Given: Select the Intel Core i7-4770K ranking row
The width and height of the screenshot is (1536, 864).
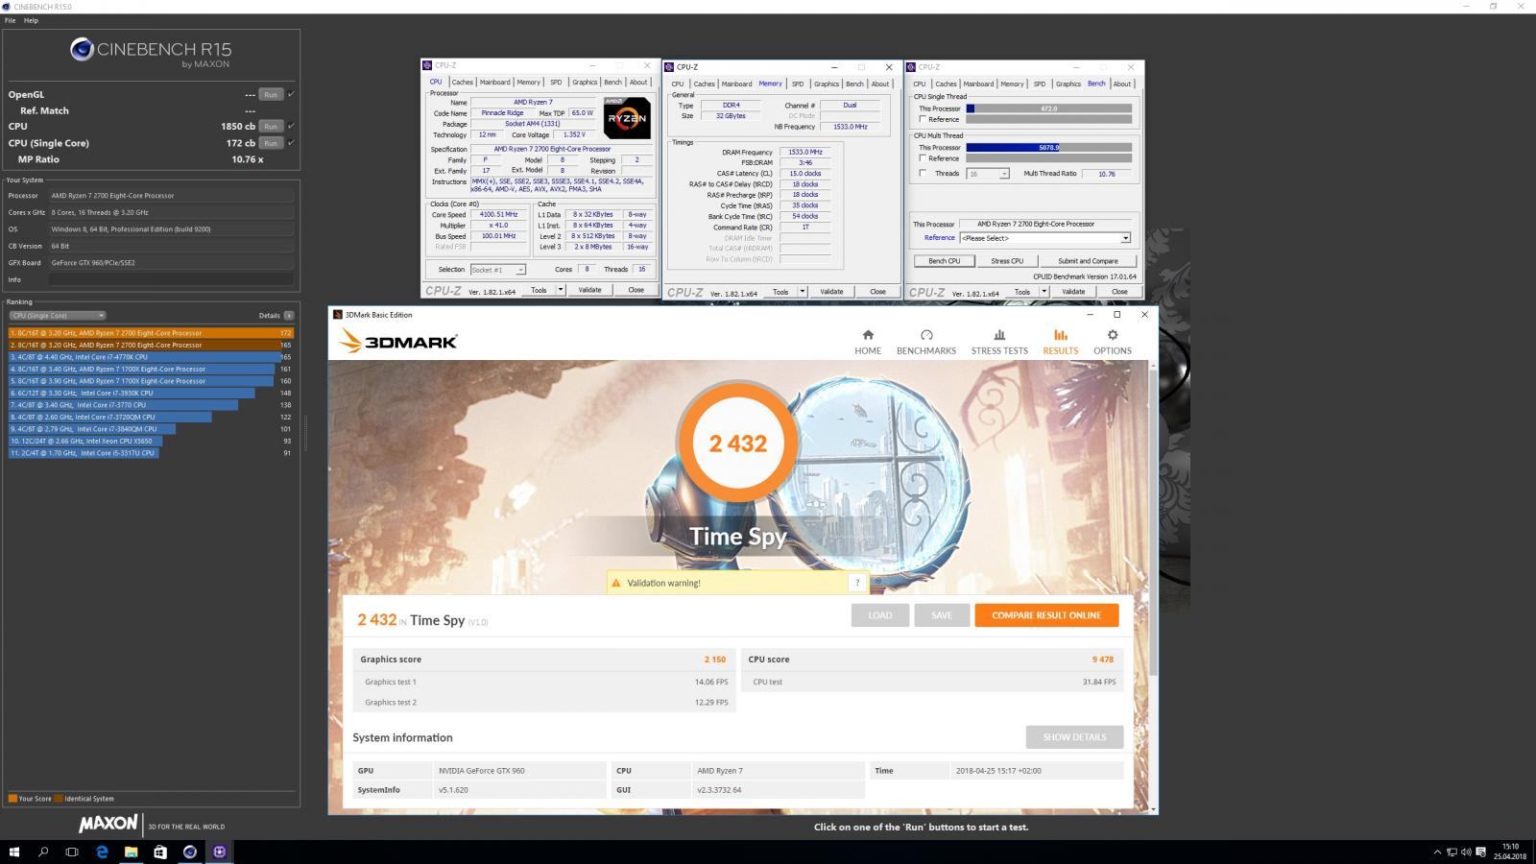Looking at the screenshot, I should [151, 357].
